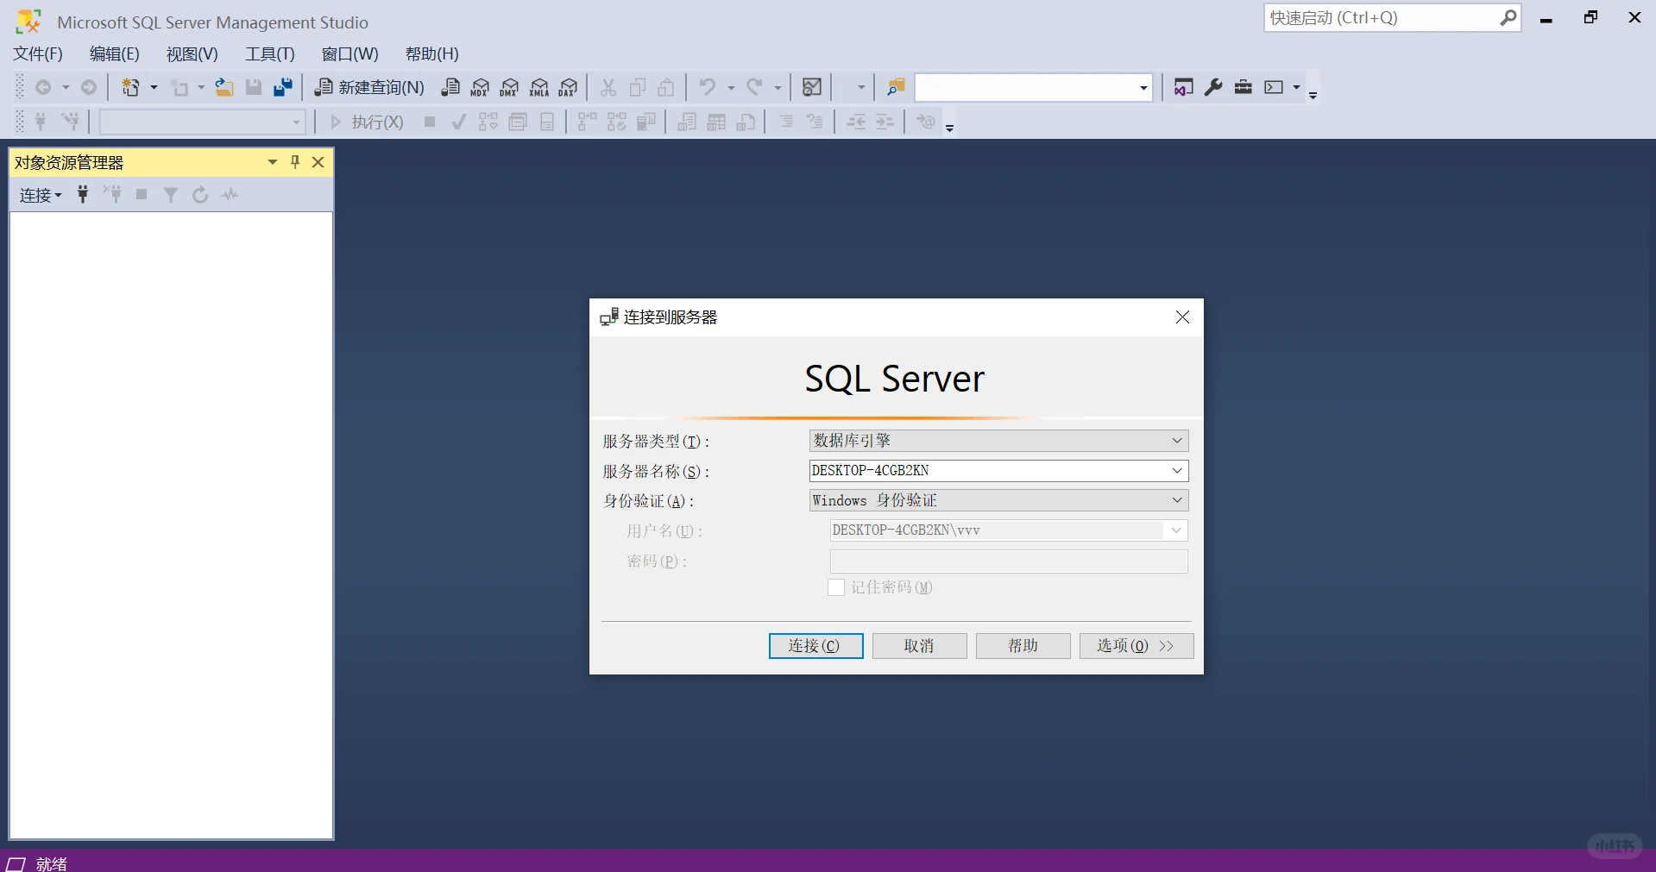Expand the 服务器名称 combo box
The image size is (1656, 872).
tap(1175, 471)
